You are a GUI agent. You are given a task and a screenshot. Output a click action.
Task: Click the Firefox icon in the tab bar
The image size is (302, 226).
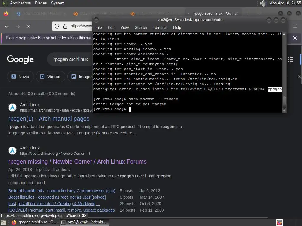pyautogui.click(x=6, y=14)
